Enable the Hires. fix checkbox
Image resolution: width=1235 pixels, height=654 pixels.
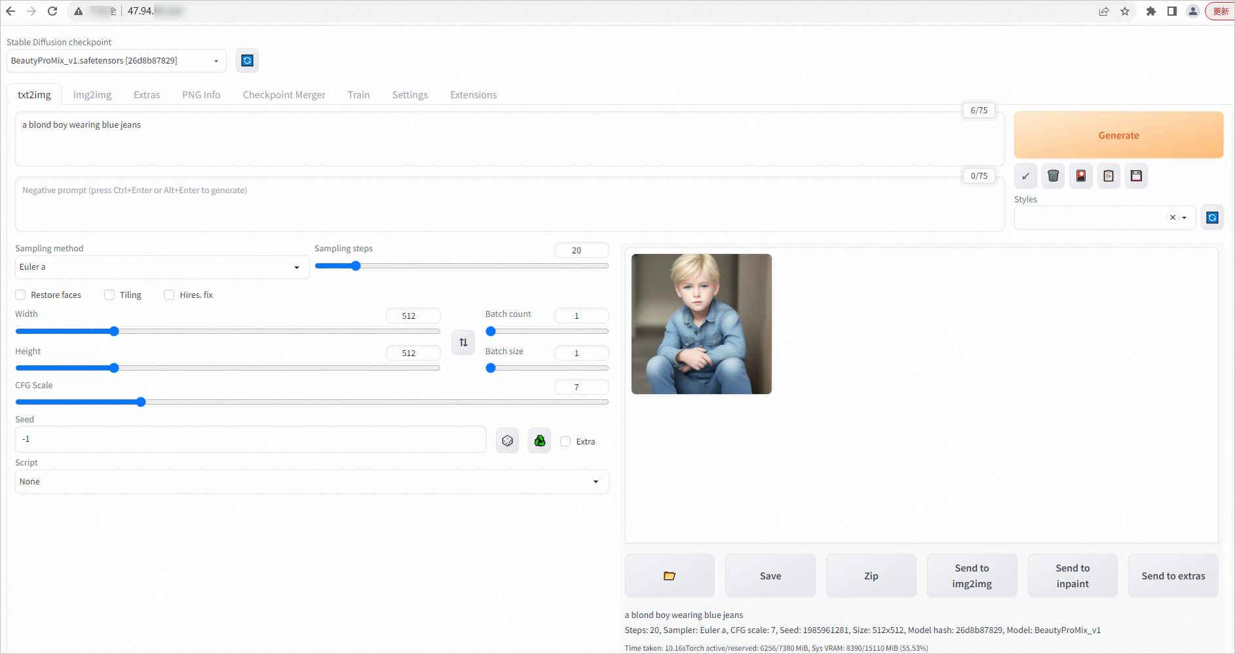point(169,295)
